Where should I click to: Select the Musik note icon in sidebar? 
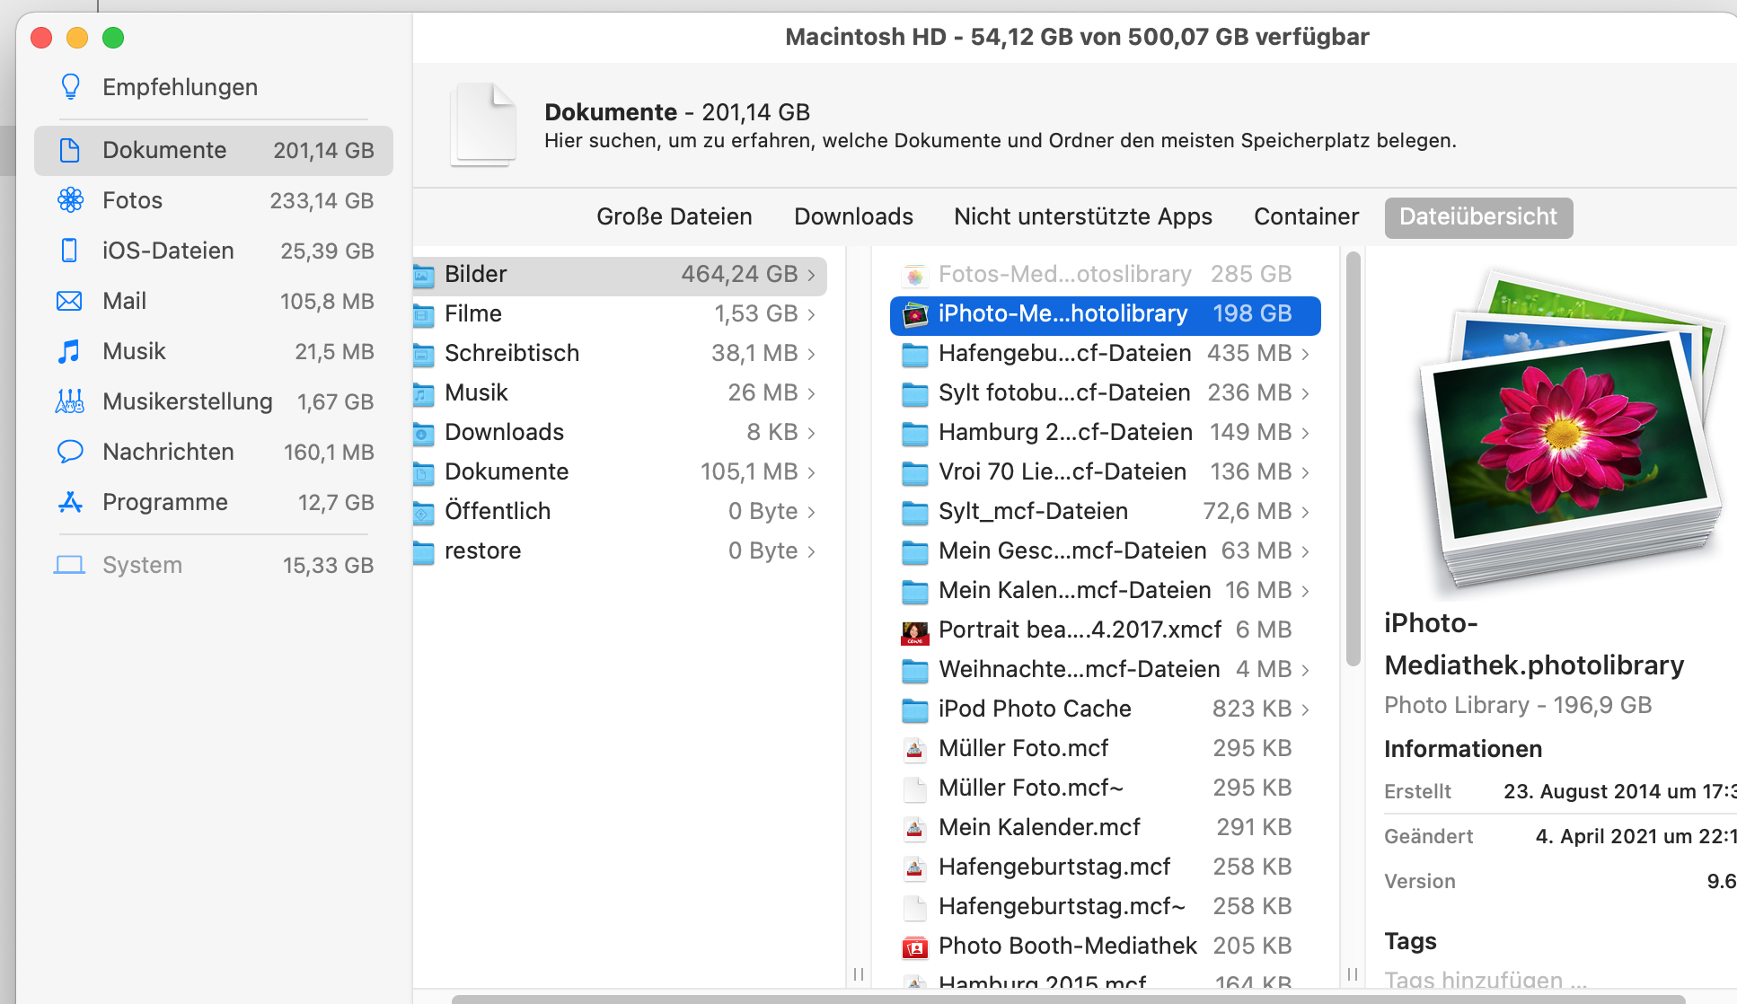tap(69, 351)
